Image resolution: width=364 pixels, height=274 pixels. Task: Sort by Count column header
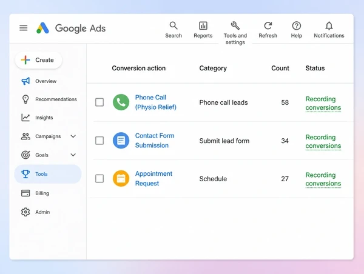pyautogui.click(x=280, y=68)
